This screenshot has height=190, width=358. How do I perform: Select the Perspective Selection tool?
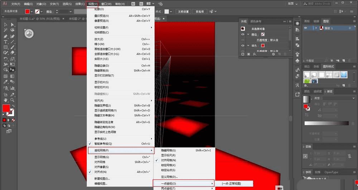pos(12,70)
